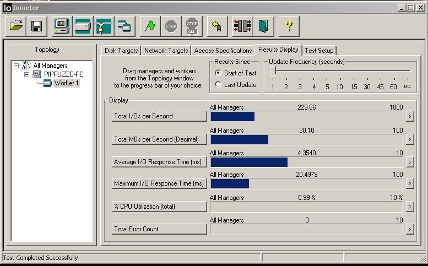Start tests with green flag icon
Viewport: 428px width, 266px height.
150,26
